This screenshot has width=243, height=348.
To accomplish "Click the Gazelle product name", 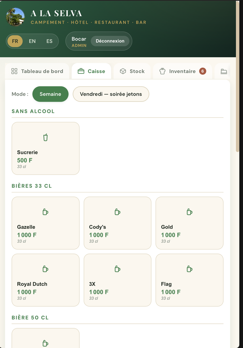I will [26, 227].
